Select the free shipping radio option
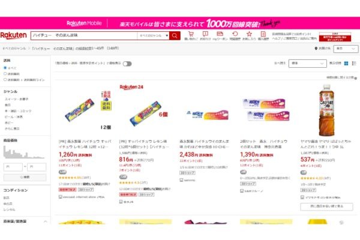The image size is (360, 240). (5, 74)
